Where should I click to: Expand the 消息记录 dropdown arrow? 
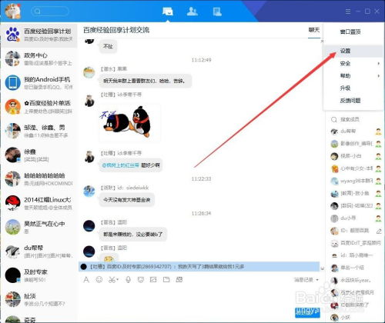(317, 280)
